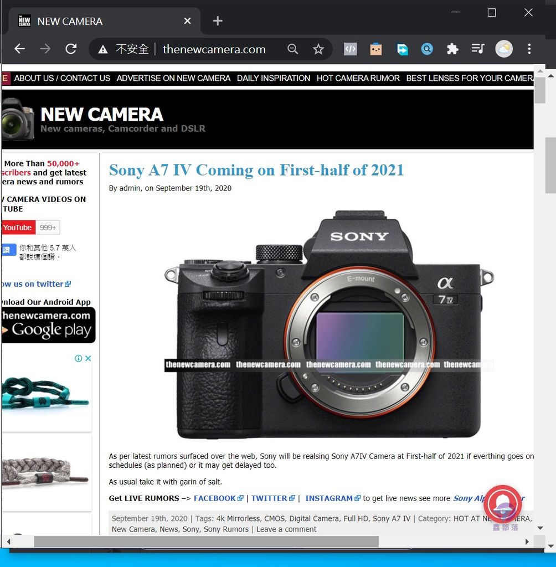
Task: Open the not-secure site warning icon
Action: click(103, 49)
